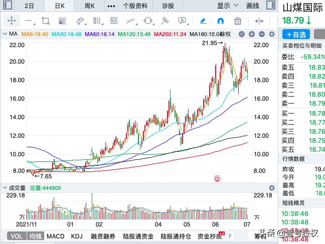Select the text annotation tool
The width and height of the screenshot is (325, 244).
[x=183, y=21]
